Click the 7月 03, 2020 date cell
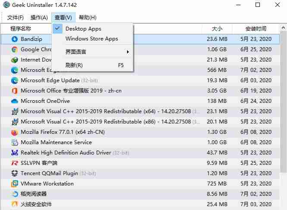The width and height of the screenshot is (287, 210). click(x=256, y=204)
